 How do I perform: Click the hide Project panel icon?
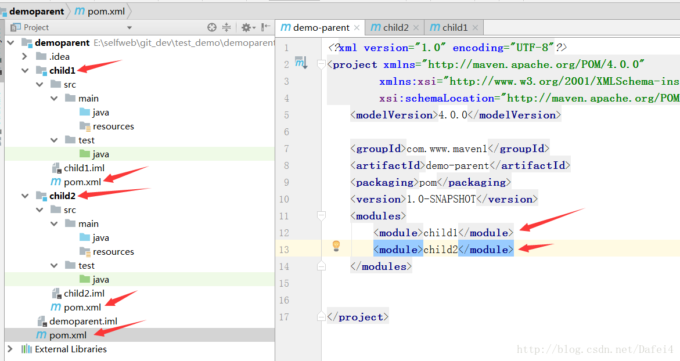(266, 28)
